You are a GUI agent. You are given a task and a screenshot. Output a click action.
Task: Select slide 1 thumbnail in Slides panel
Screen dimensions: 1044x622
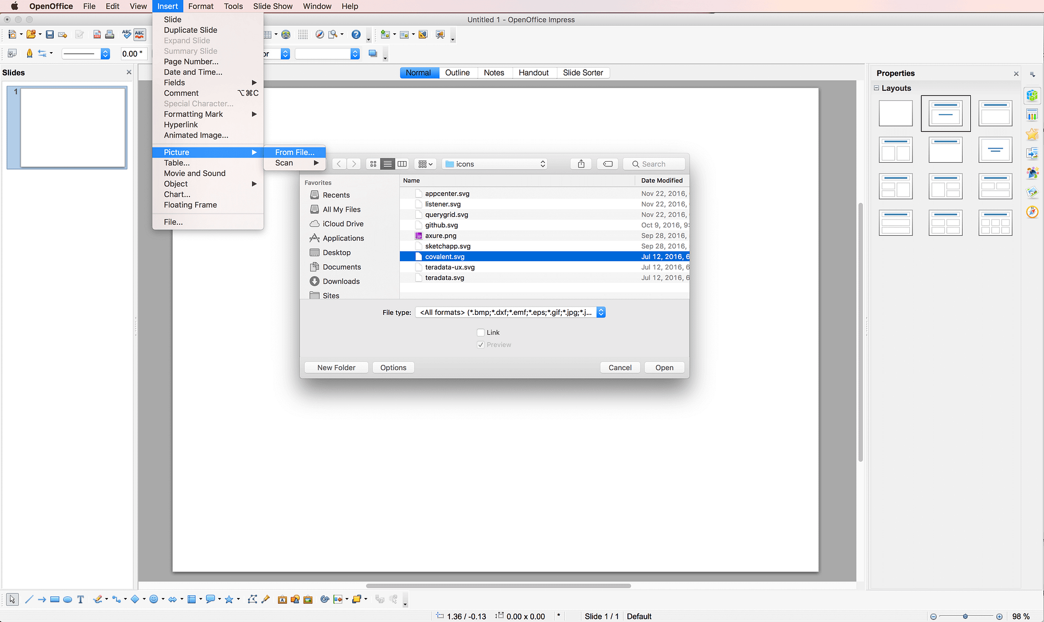(x=67, y=128)
